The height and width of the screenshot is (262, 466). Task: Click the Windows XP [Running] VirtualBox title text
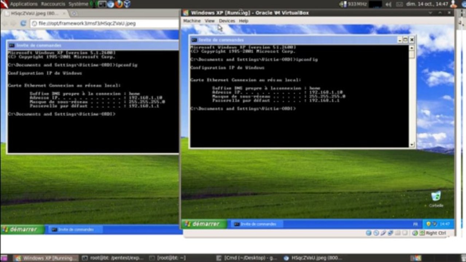pyautogui.click(x=250, y=13)
